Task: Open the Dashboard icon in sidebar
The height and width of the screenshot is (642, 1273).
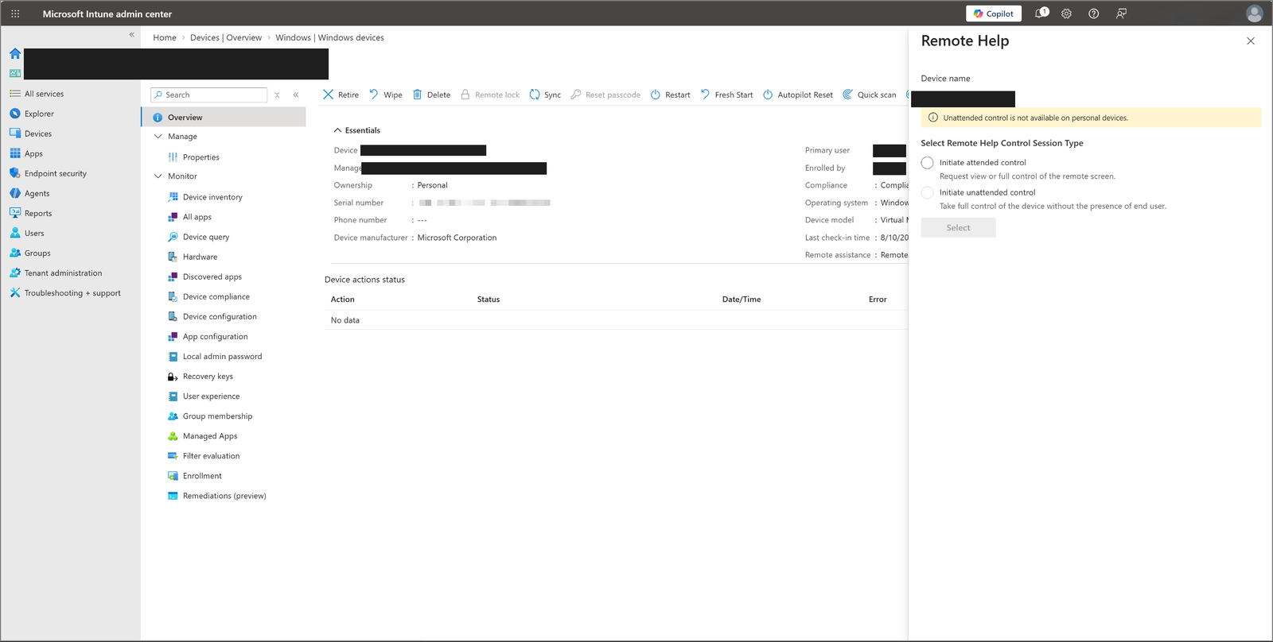Action: pos(15,73)
